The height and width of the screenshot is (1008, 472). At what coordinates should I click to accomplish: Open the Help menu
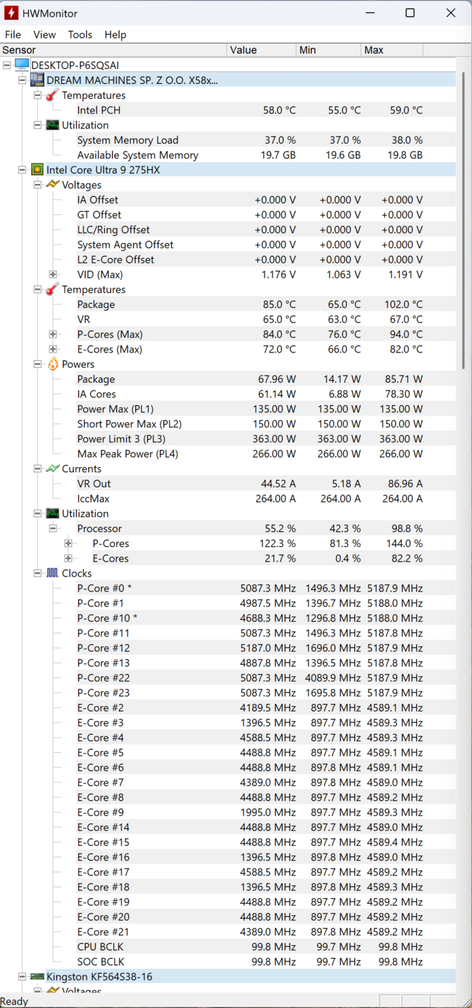pos(116,35)
